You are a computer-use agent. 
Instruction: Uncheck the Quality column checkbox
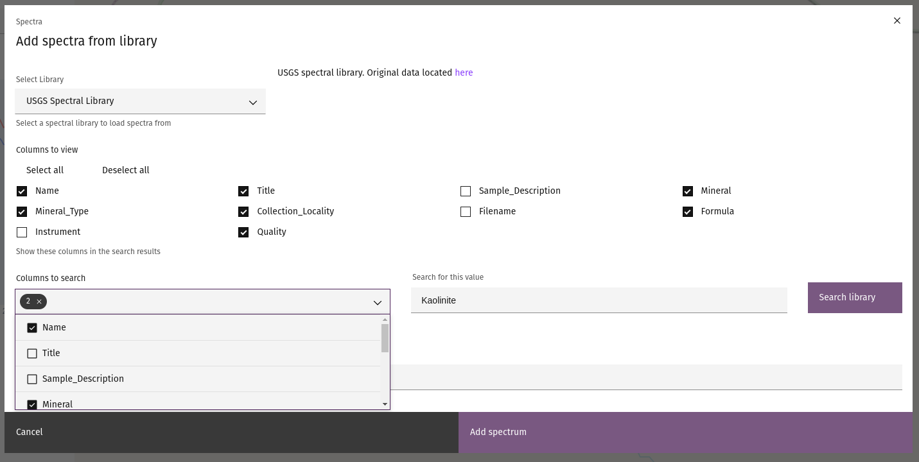coord(243,232)
